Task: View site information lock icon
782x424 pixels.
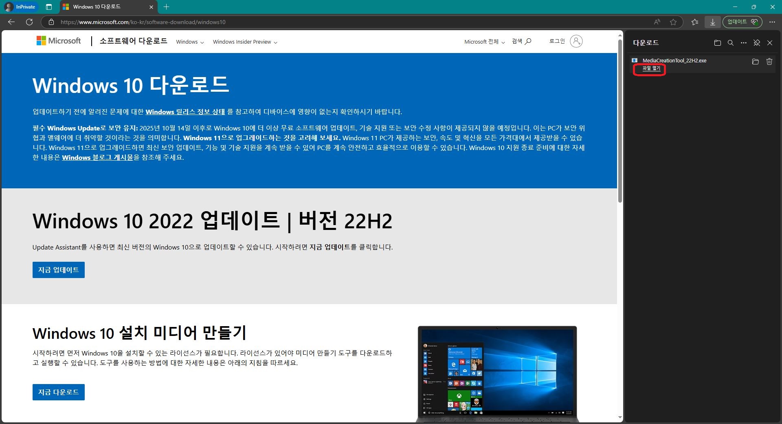Action: [51, 22]
